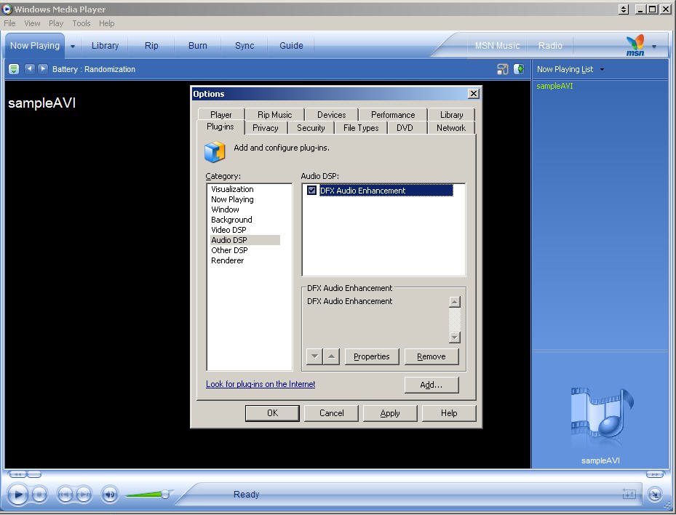The width and height of the screenshot is (676, 515).
Task: Open the View menu
Action: coord(32,23)
